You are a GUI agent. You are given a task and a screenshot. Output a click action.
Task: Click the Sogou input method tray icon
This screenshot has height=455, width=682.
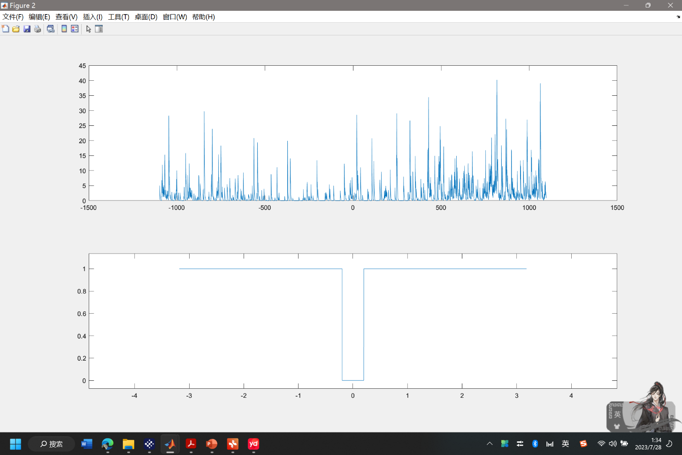583,444
